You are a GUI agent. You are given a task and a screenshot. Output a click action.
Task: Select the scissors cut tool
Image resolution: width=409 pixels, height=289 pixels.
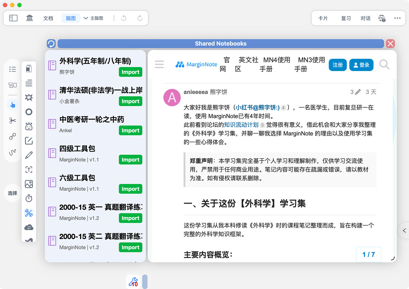(x=12, y=120)
